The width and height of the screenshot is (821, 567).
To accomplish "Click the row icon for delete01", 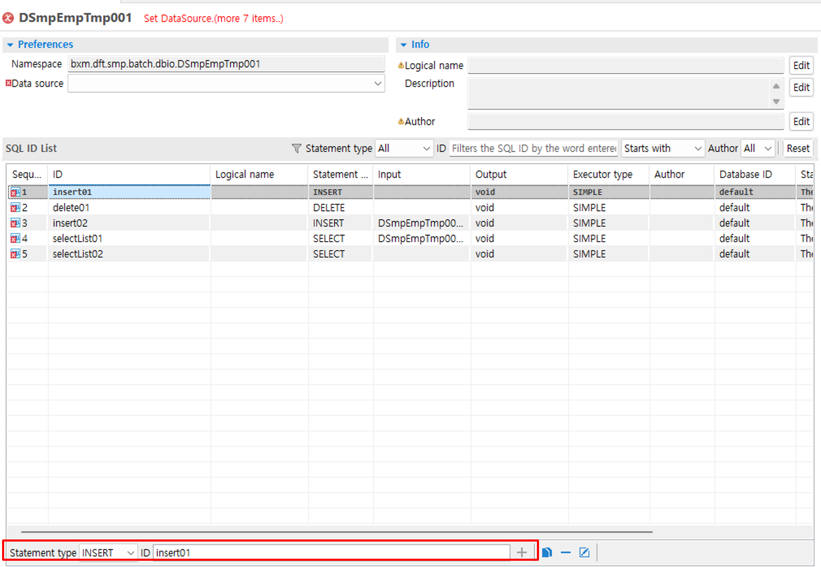I will click(x=15, y=208).
